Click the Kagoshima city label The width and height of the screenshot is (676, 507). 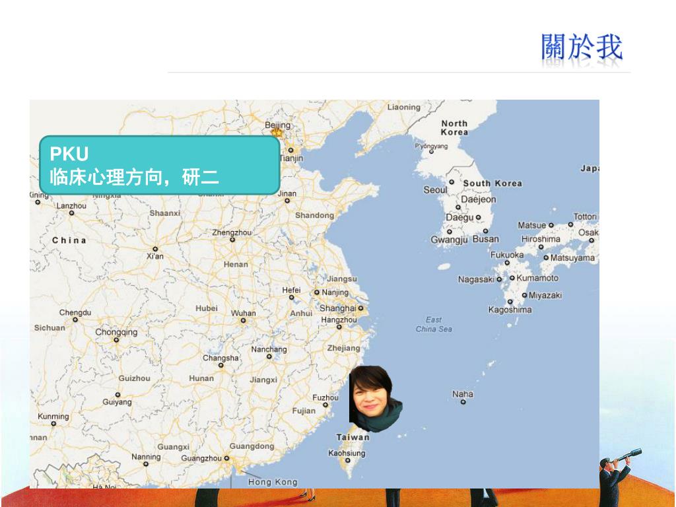[510, 310]
